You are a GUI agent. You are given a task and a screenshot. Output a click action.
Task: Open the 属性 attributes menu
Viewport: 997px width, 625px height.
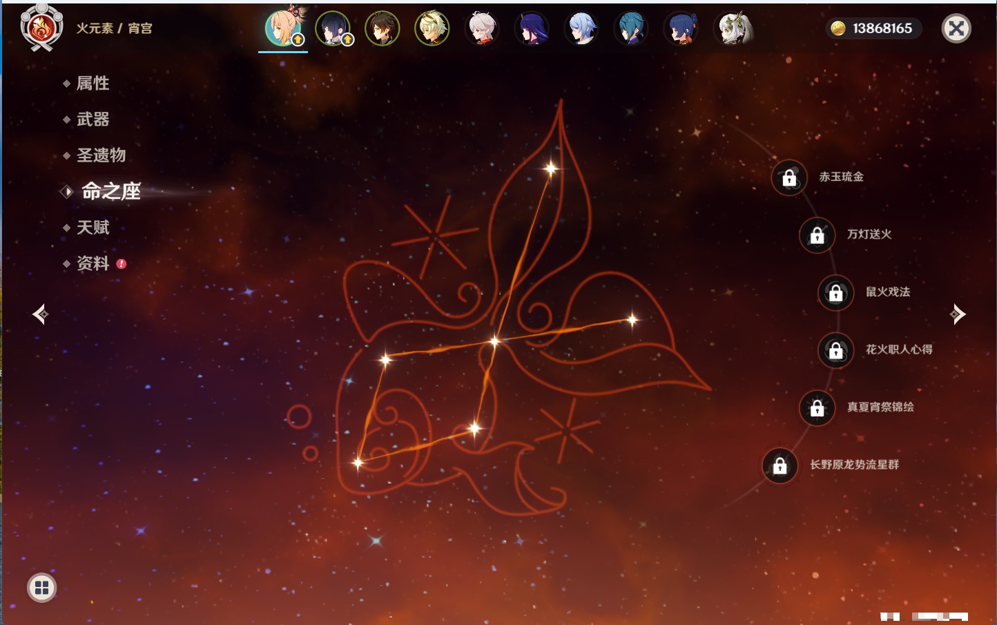click(x=93, y=84)
